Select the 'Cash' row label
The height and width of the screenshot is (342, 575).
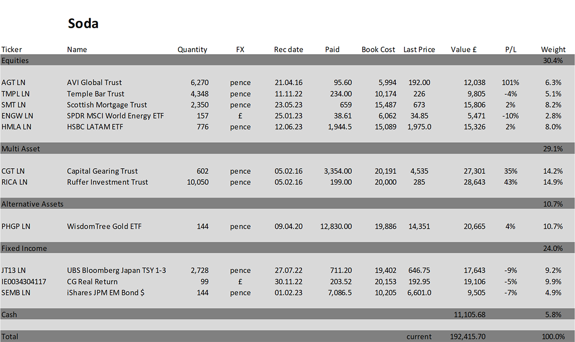(x=9, y=315)
